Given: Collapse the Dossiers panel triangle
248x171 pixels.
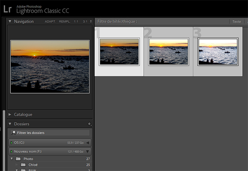Looking at the screenshot, I should (10, 124).
